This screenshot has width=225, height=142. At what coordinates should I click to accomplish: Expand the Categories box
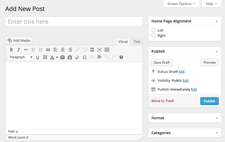(217, 133)
